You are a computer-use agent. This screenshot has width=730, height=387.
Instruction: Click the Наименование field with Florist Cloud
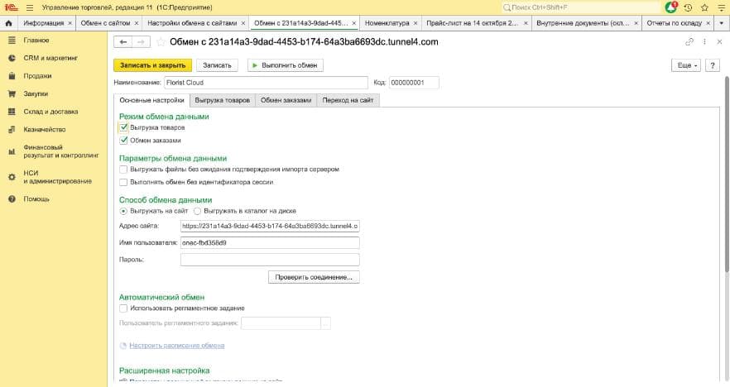[266, 83]
